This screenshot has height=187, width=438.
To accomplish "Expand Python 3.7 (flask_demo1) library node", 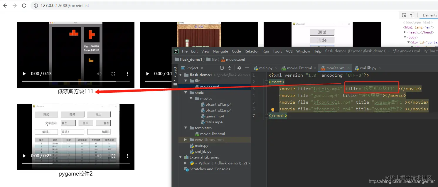I will click(x=186, y=163).
